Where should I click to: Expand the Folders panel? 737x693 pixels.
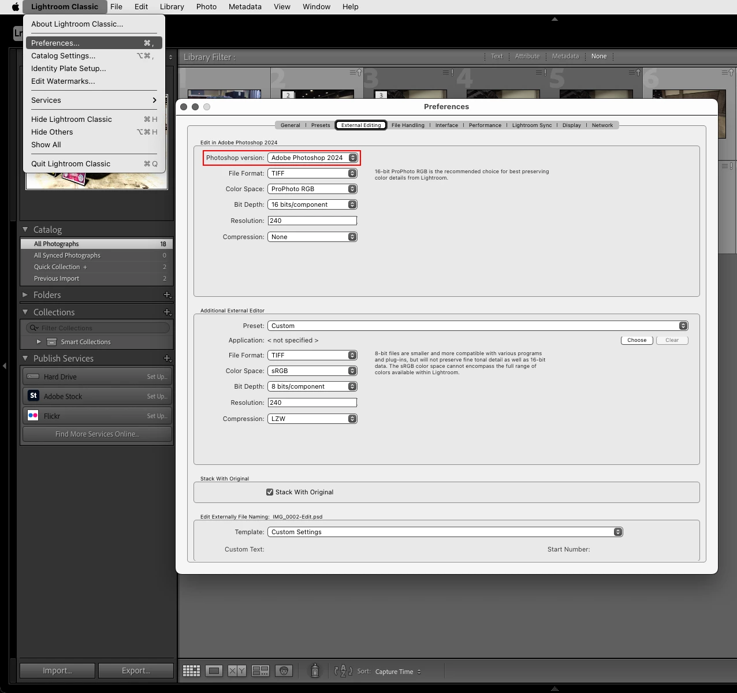25,295
